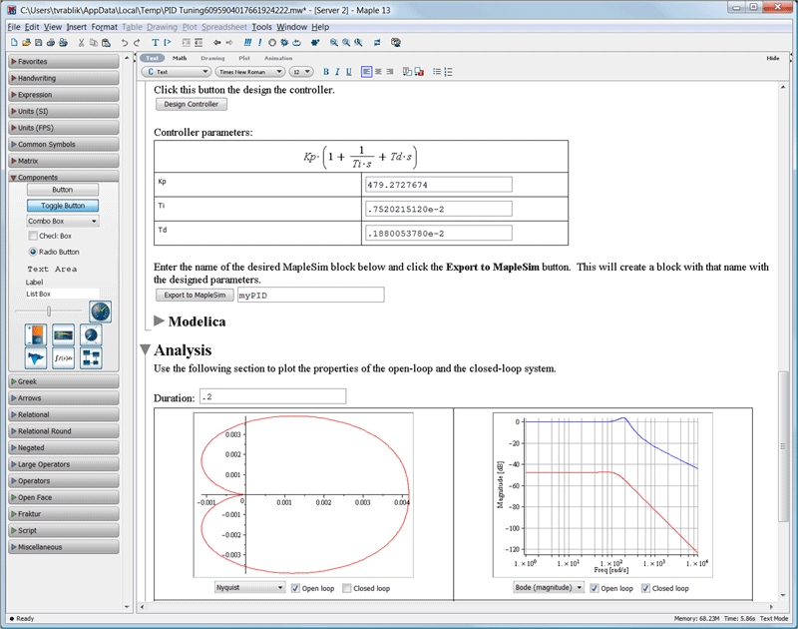Select the Data Table component icon
Image resolution: width=798 pixels, height=629 pixels.
coord(91,358)
